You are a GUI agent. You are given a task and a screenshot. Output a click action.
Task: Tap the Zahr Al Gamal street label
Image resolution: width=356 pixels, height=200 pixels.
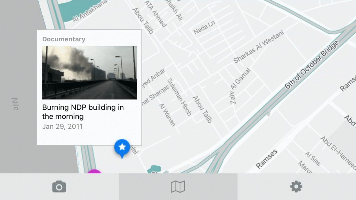(240, 86)
